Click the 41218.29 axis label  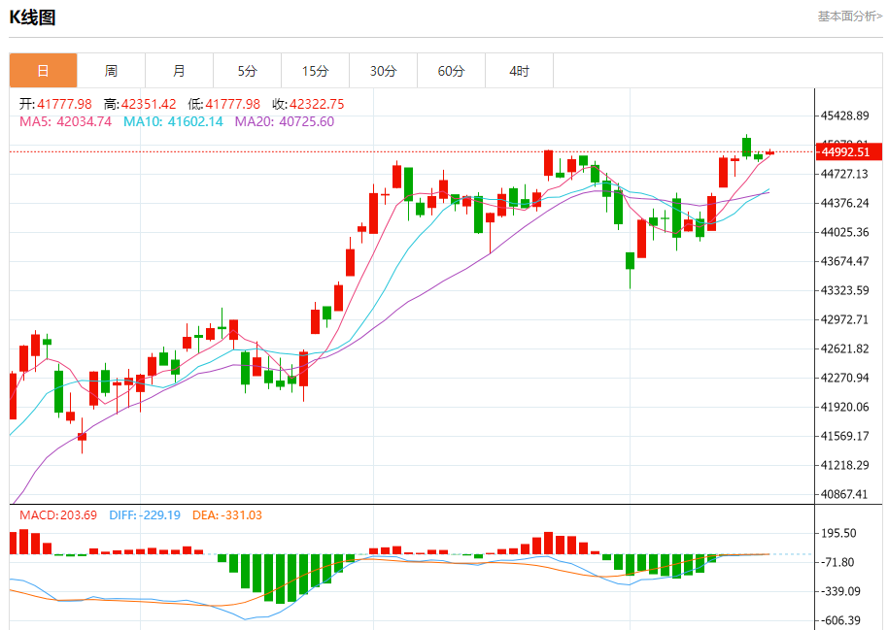click(845, 465)
